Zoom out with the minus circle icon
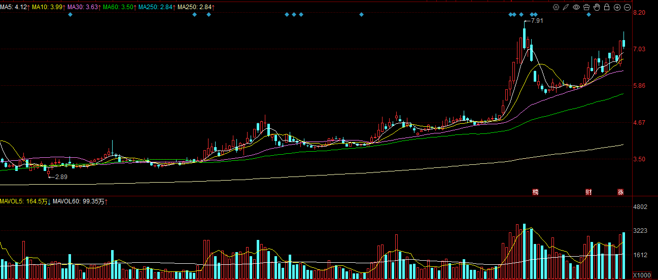658x280 pixels. (x=627, y=7)
